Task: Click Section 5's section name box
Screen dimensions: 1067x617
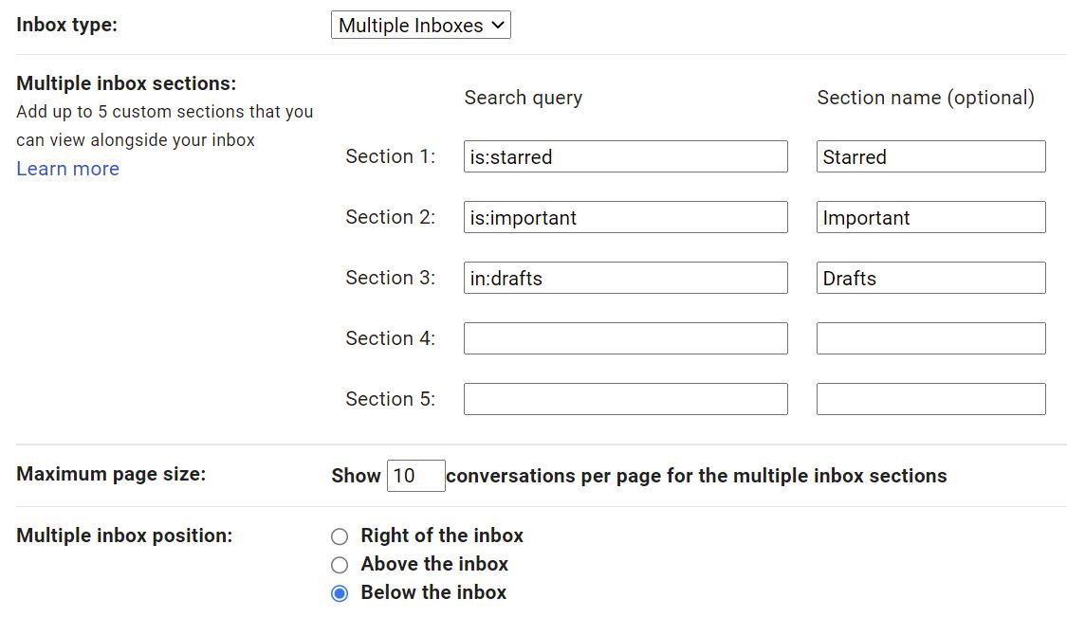Action: coord(930,398)
